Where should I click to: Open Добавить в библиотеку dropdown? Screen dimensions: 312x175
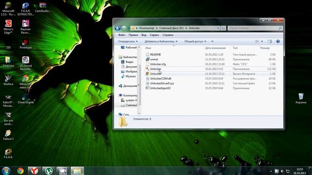click(161, 41)
